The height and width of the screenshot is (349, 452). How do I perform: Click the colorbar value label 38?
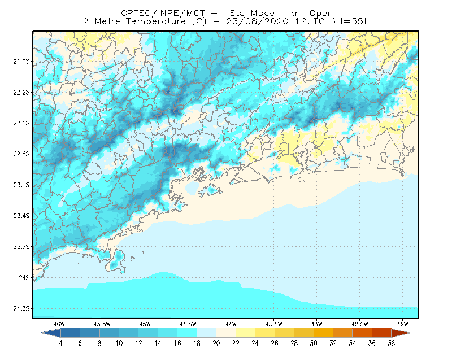(391, 343)
